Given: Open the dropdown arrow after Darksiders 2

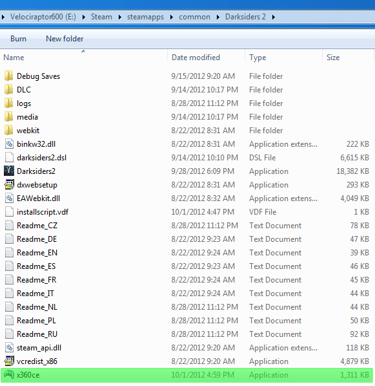Looking at the screenshot, I should point(273,17).
